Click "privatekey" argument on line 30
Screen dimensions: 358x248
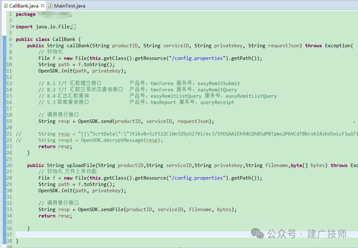[x=106, y=191]
